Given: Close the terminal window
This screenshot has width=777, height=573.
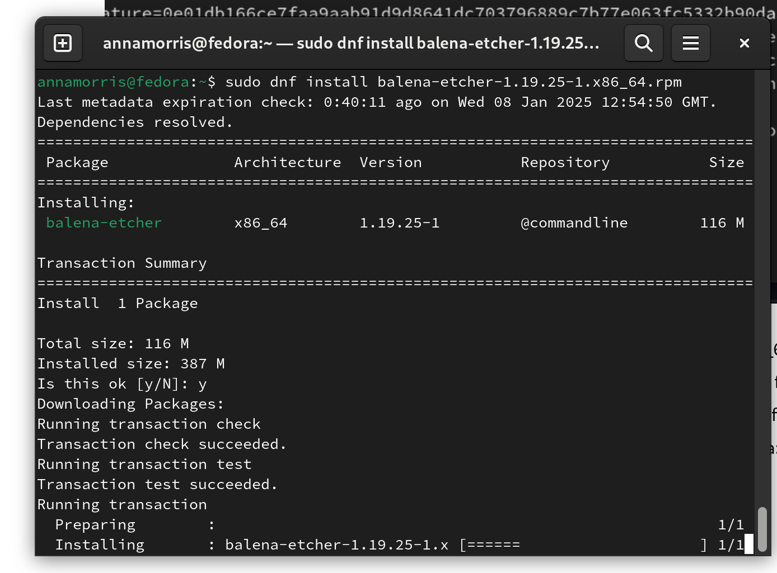Looking at the screenshot, I should pyautogui.click(x=744, y=43).
